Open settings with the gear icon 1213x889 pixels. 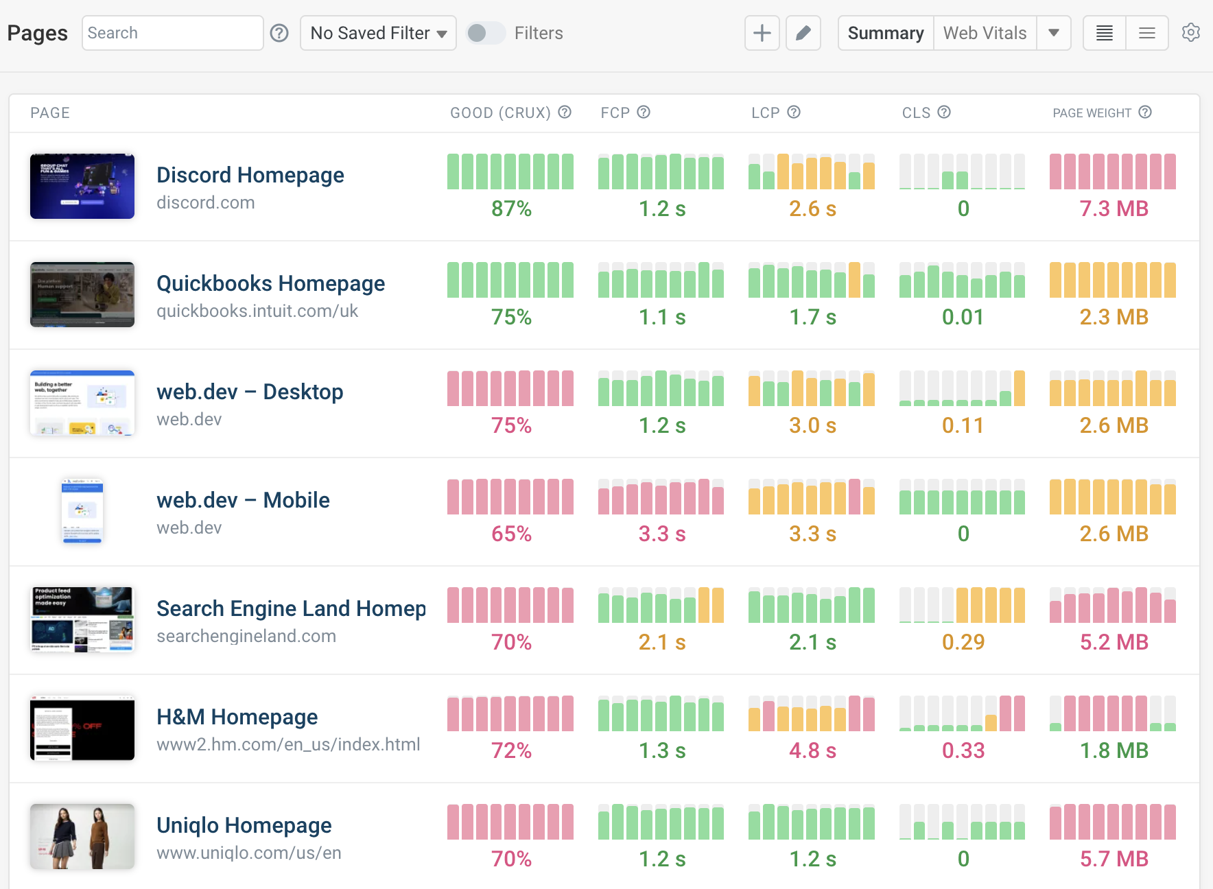pyautogui.click(x=1191, y=33)
